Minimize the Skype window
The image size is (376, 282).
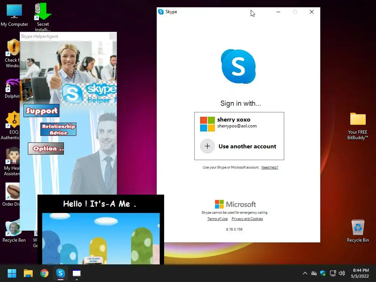click(278, 12)
